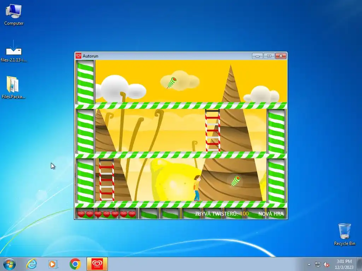Click the NOVÁ HRA new game button
Viewport: 362px width, 271px height.
[x=271, y=213]
